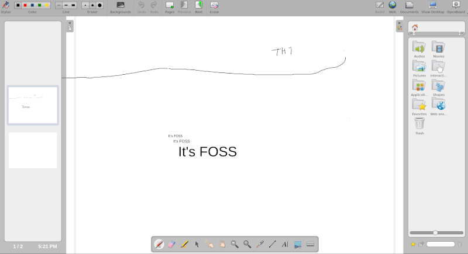Activate the Capture region tool
Image resolution: width=468 pixels, height=254 pixels.
(x=298, y=244)
